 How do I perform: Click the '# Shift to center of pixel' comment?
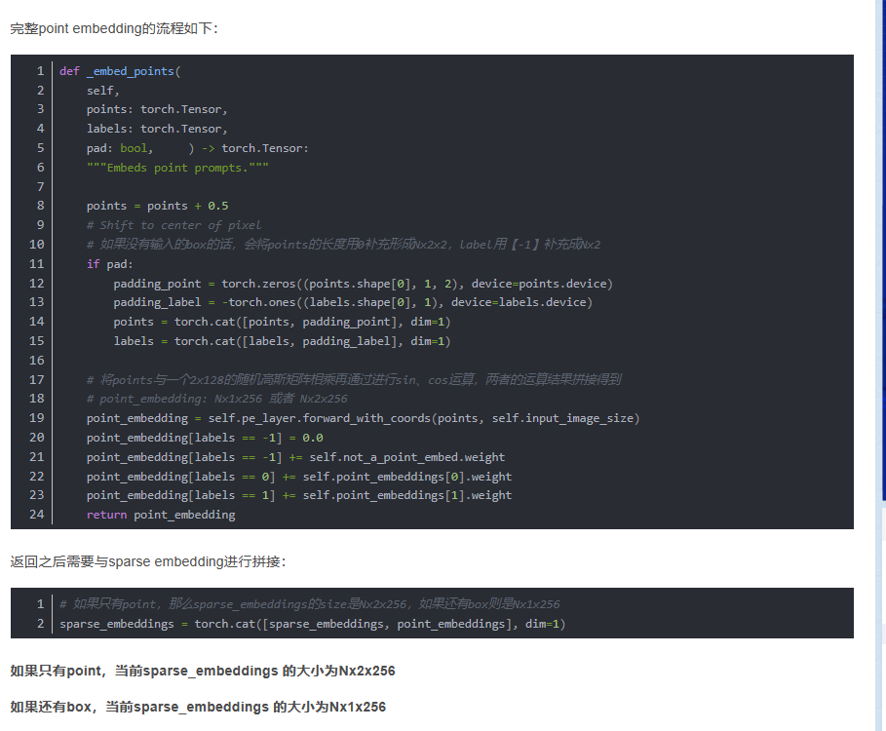click(x=173, y=225)
